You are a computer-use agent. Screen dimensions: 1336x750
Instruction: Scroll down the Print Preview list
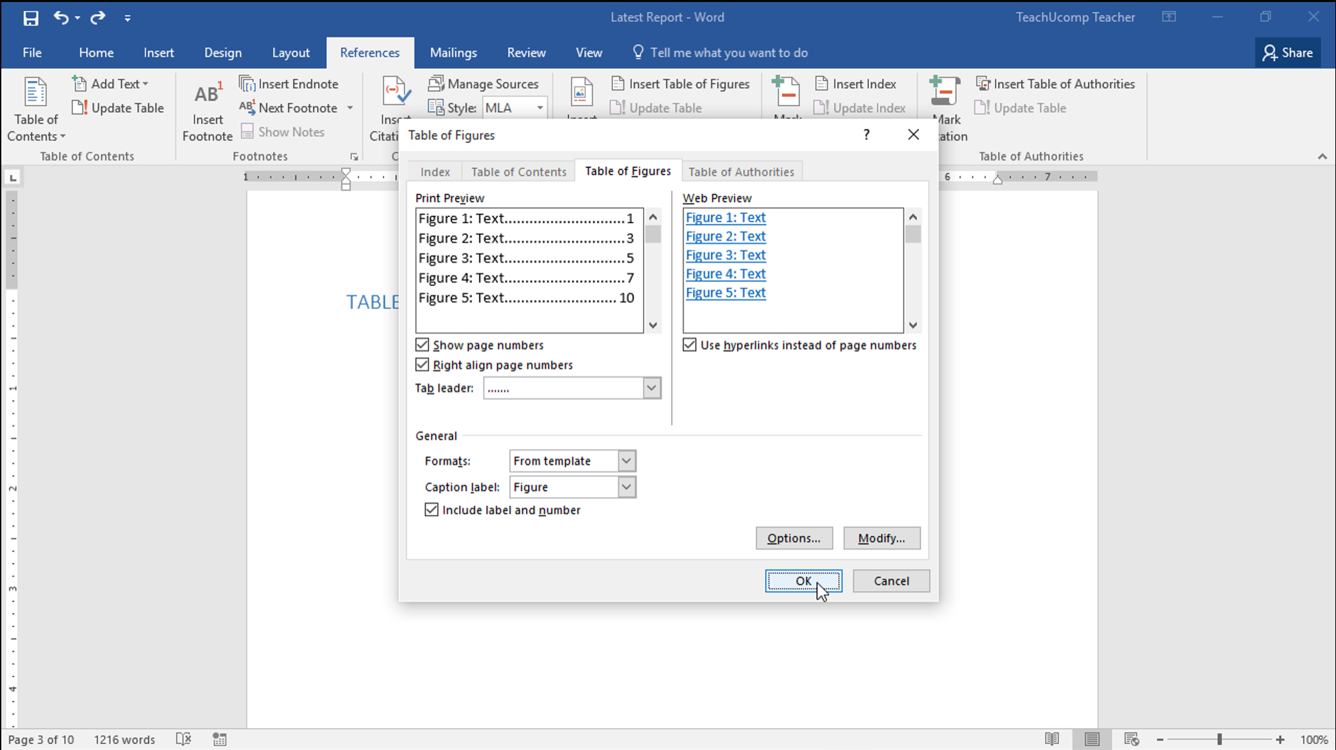coord(654,325)
